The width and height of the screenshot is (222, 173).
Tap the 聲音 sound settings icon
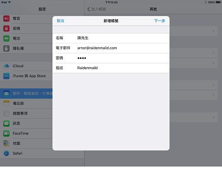pyautogui.click(x=7, y=19)
